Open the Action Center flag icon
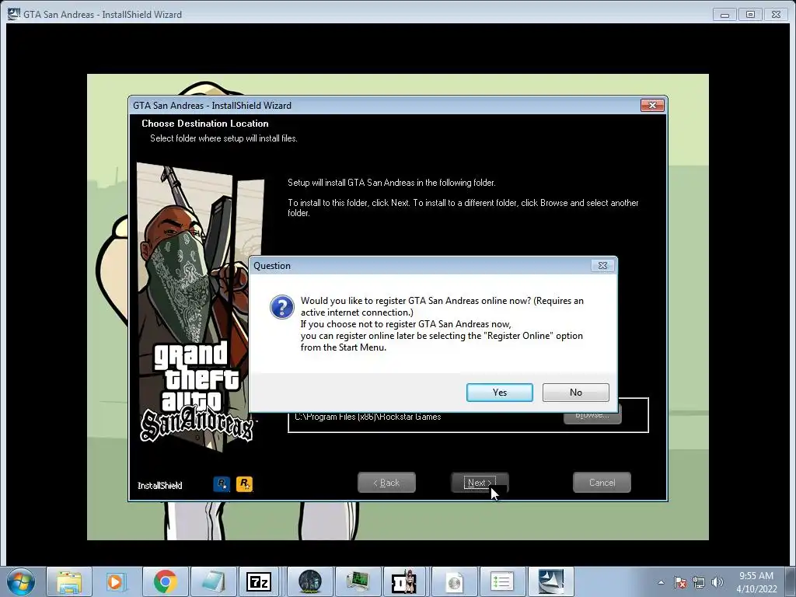796x597 pixels. (680, 582)
